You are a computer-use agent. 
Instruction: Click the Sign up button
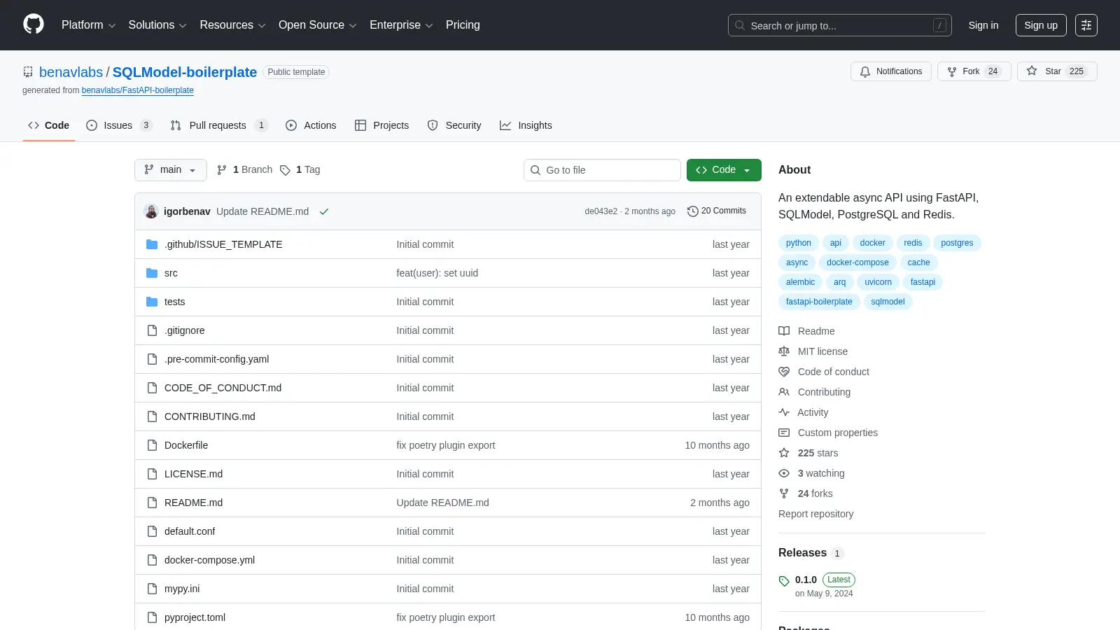(x=1041, y=25)
